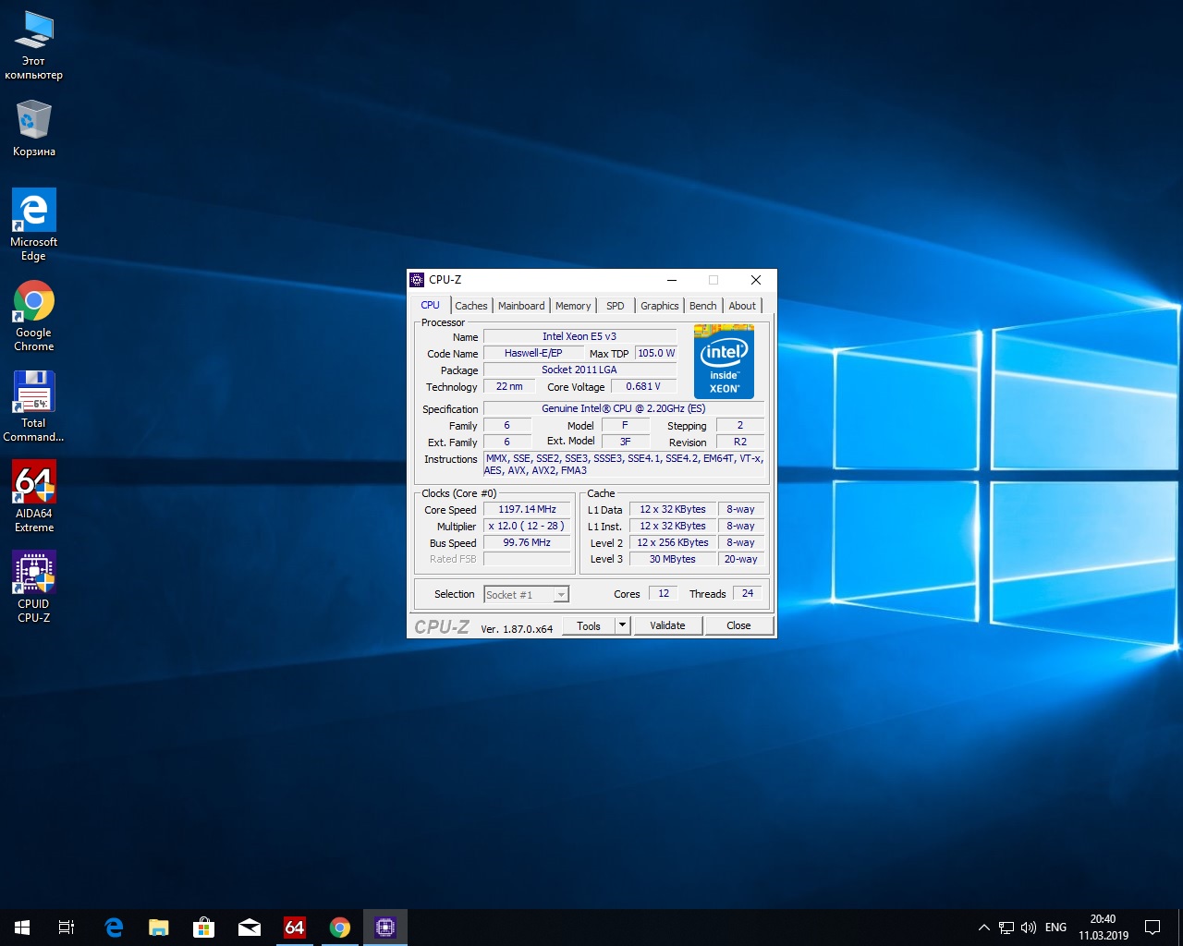Click the ENG language indicator
This screenshot has width=1183, height=946.
(x=1055, y=928)
